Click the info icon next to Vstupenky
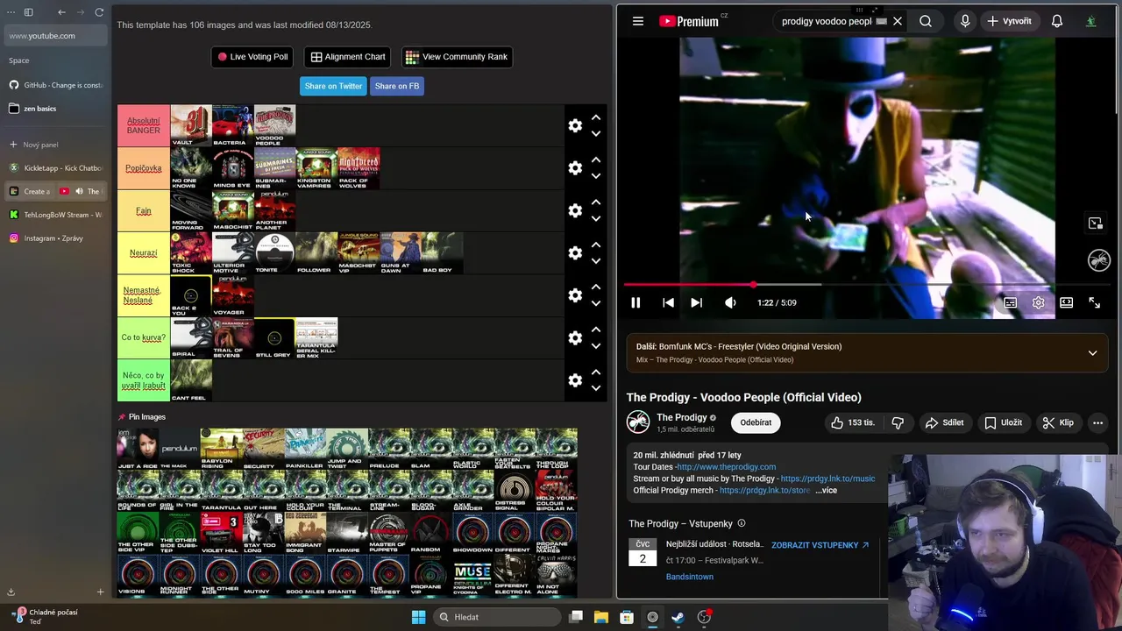The image size is (1122, 631). (x=742, y=523)
